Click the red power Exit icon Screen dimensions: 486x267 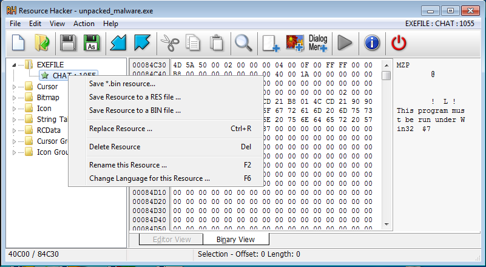click(x=399, y=43)
